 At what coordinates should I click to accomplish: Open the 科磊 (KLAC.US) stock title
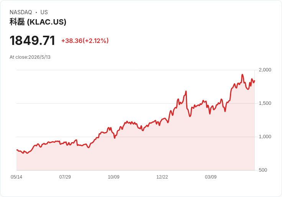[x=38, y=22]
